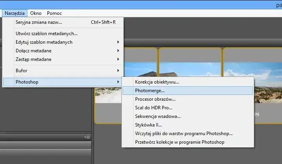Choose Stykówka II option
The width and height of the screenshot is (282, 164).
point(188,125)
